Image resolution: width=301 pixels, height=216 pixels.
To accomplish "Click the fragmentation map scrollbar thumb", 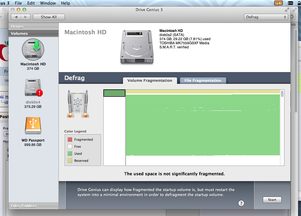I will [282, 94].
